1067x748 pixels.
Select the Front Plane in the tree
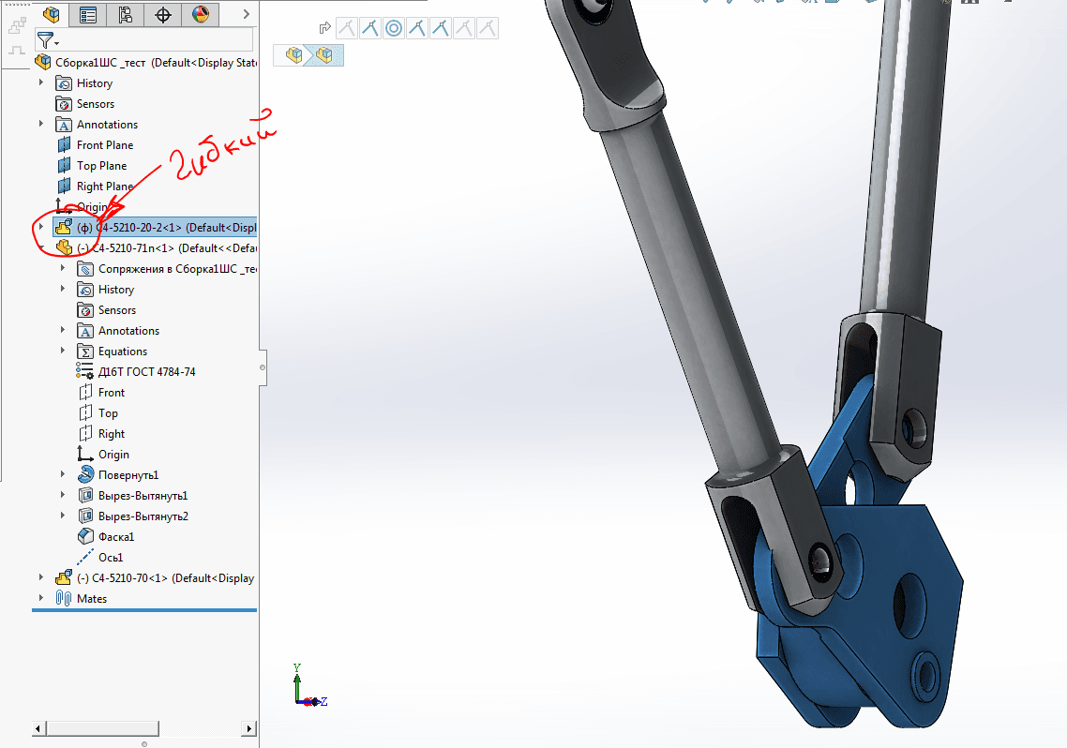click(x=104, y=145)
